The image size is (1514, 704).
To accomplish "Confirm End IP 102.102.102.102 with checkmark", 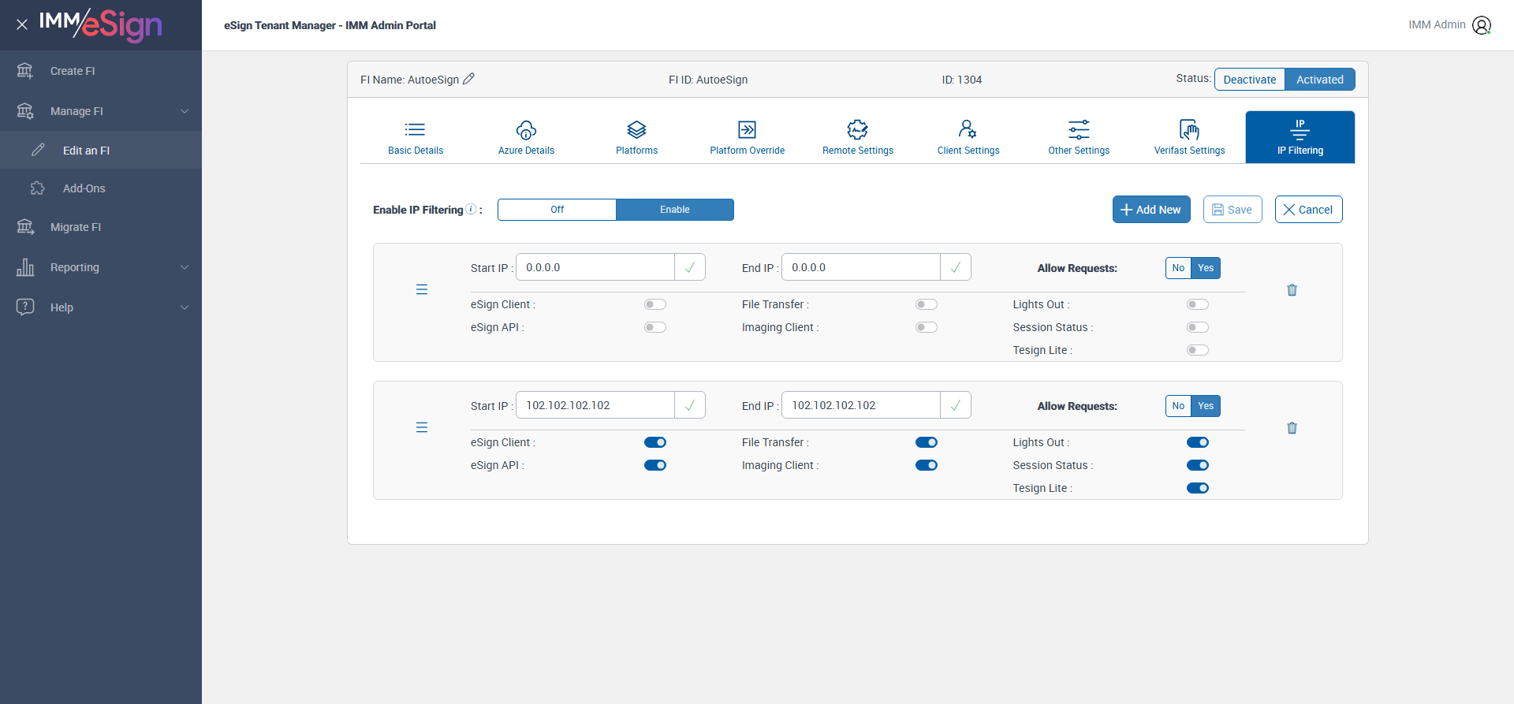I will 956,405.
